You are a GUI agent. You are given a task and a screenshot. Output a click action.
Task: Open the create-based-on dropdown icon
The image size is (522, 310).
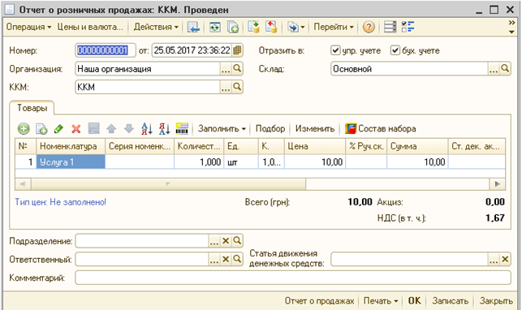(296, 27)
